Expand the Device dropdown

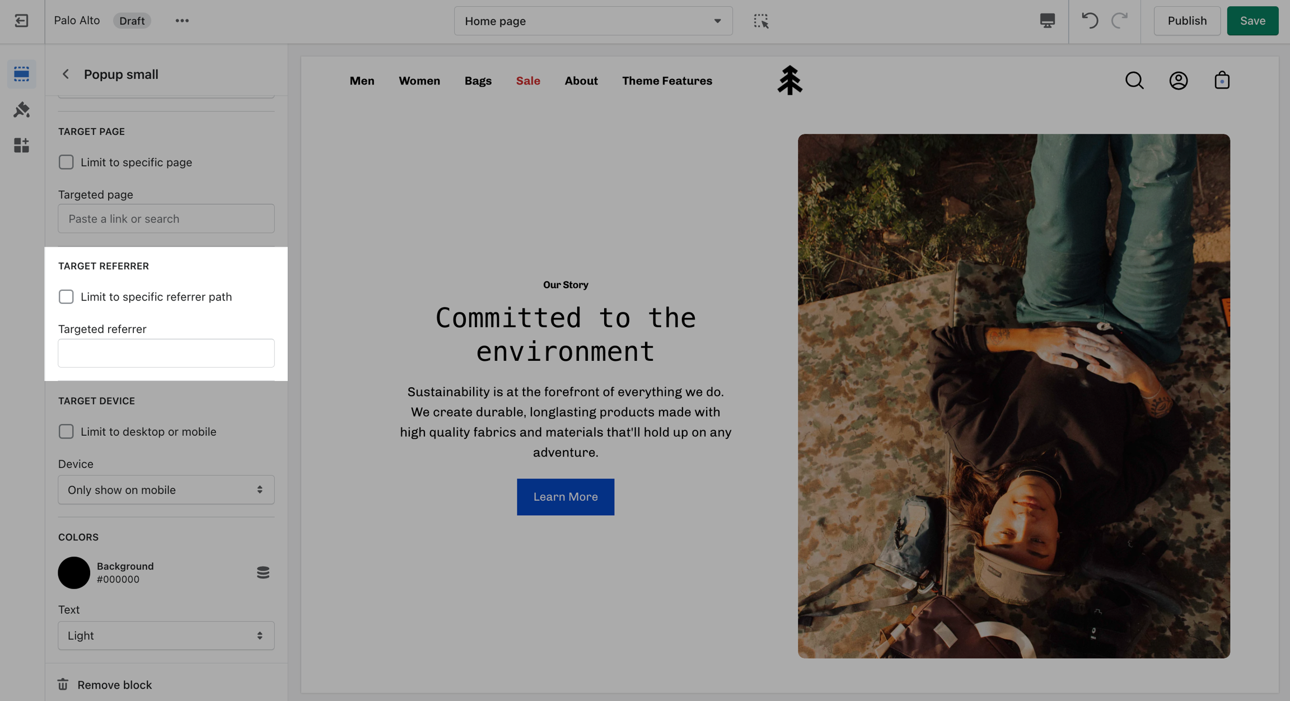[x=166, y=490]
